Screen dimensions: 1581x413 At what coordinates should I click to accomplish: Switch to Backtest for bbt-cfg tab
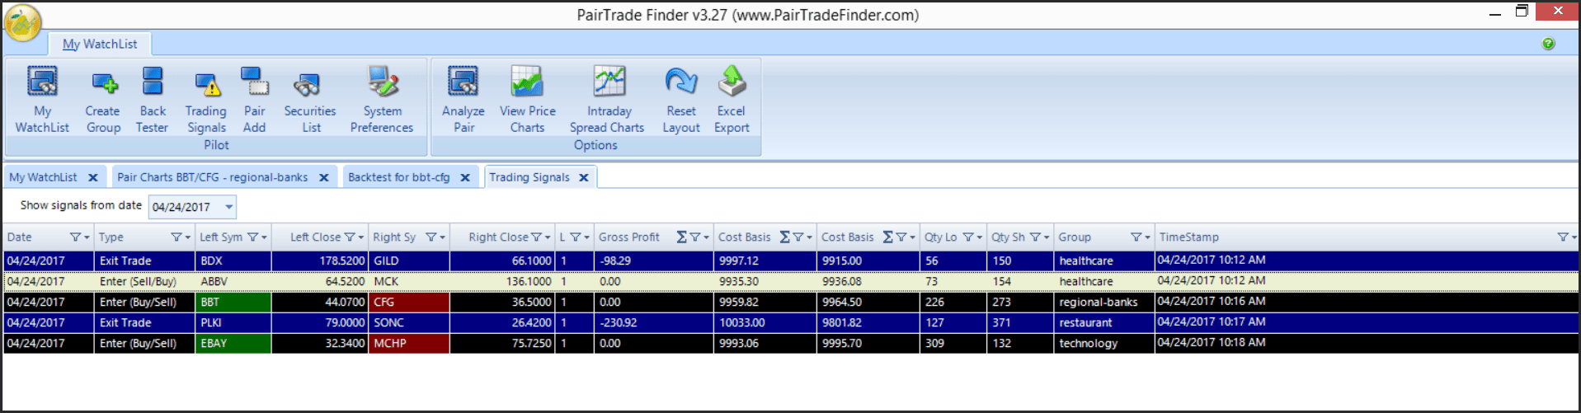click(399, 177)
